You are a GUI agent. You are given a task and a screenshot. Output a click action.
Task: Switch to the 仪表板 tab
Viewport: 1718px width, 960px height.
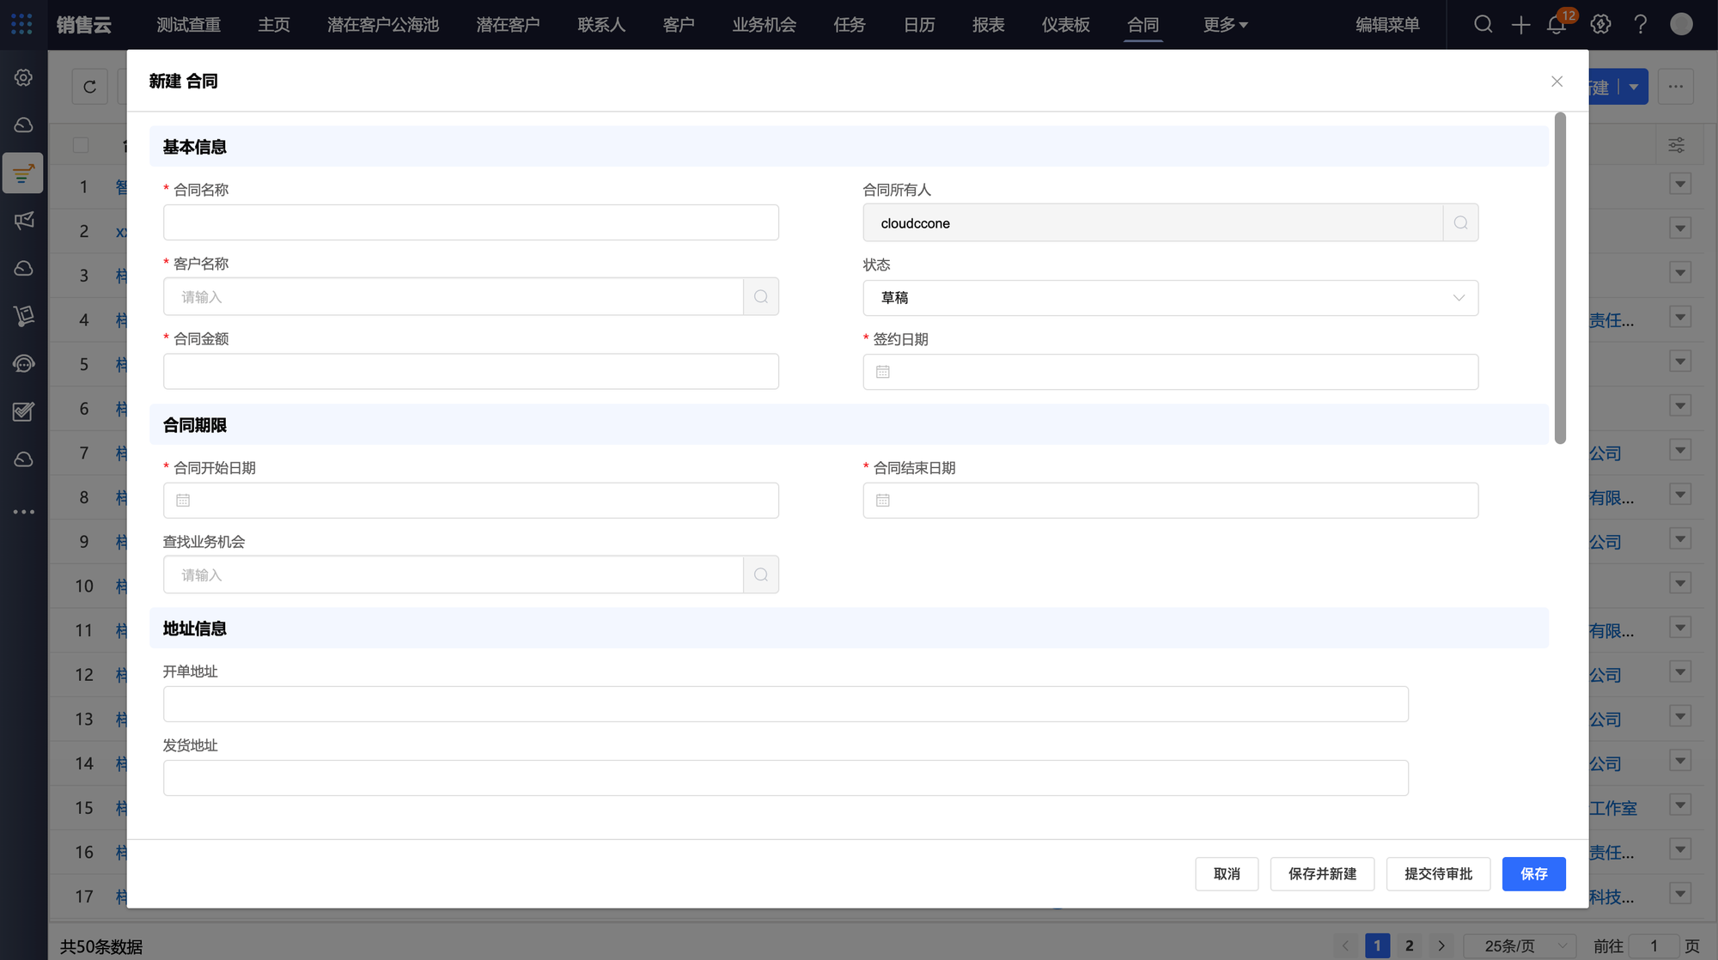coord(1065,25)
